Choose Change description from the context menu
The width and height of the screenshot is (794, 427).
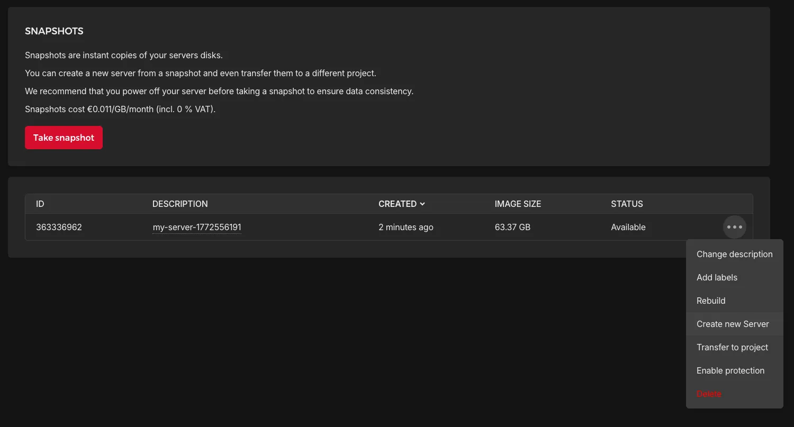pos(734,254)
